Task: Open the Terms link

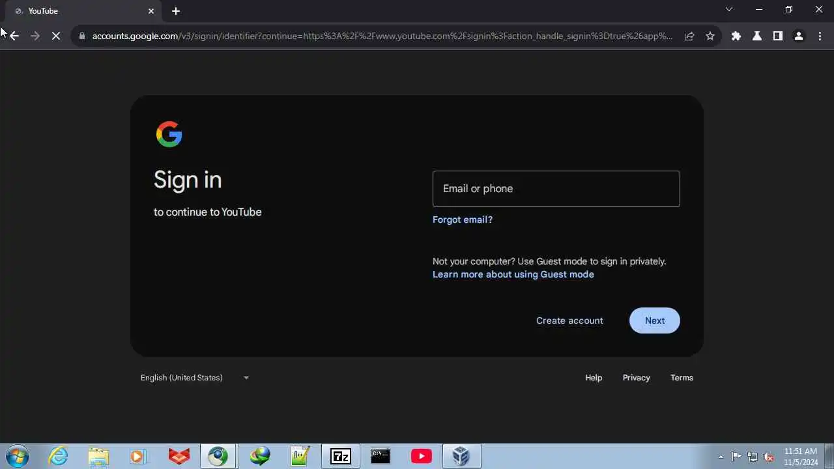Action: pos(682,378)
